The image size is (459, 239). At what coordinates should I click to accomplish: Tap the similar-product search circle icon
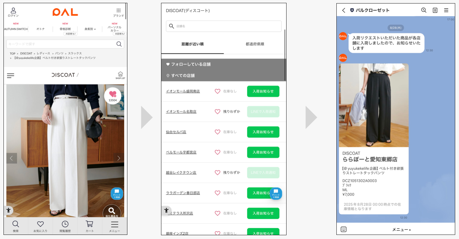[112, 211]
